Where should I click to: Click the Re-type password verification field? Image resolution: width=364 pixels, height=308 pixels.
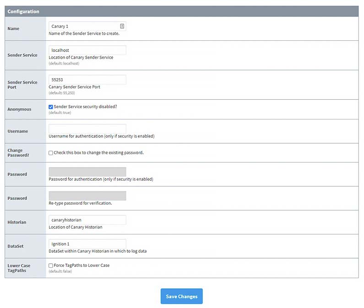pyautogui.click(x=87, y=196)
